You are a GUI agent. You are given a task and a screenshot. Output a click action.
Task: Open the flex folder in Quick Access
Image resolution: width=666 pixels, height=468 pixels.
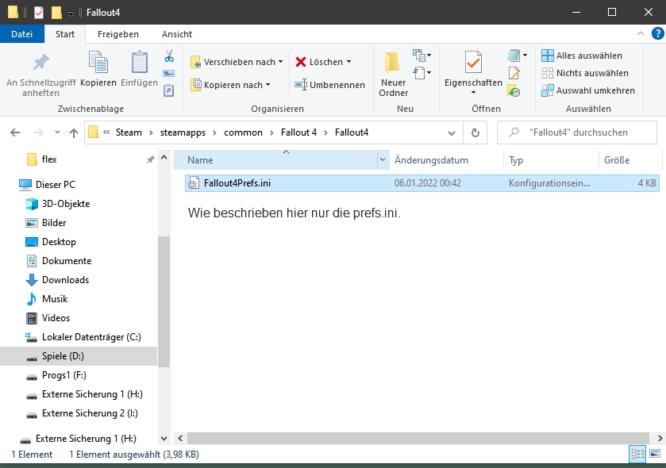[49, 159]
